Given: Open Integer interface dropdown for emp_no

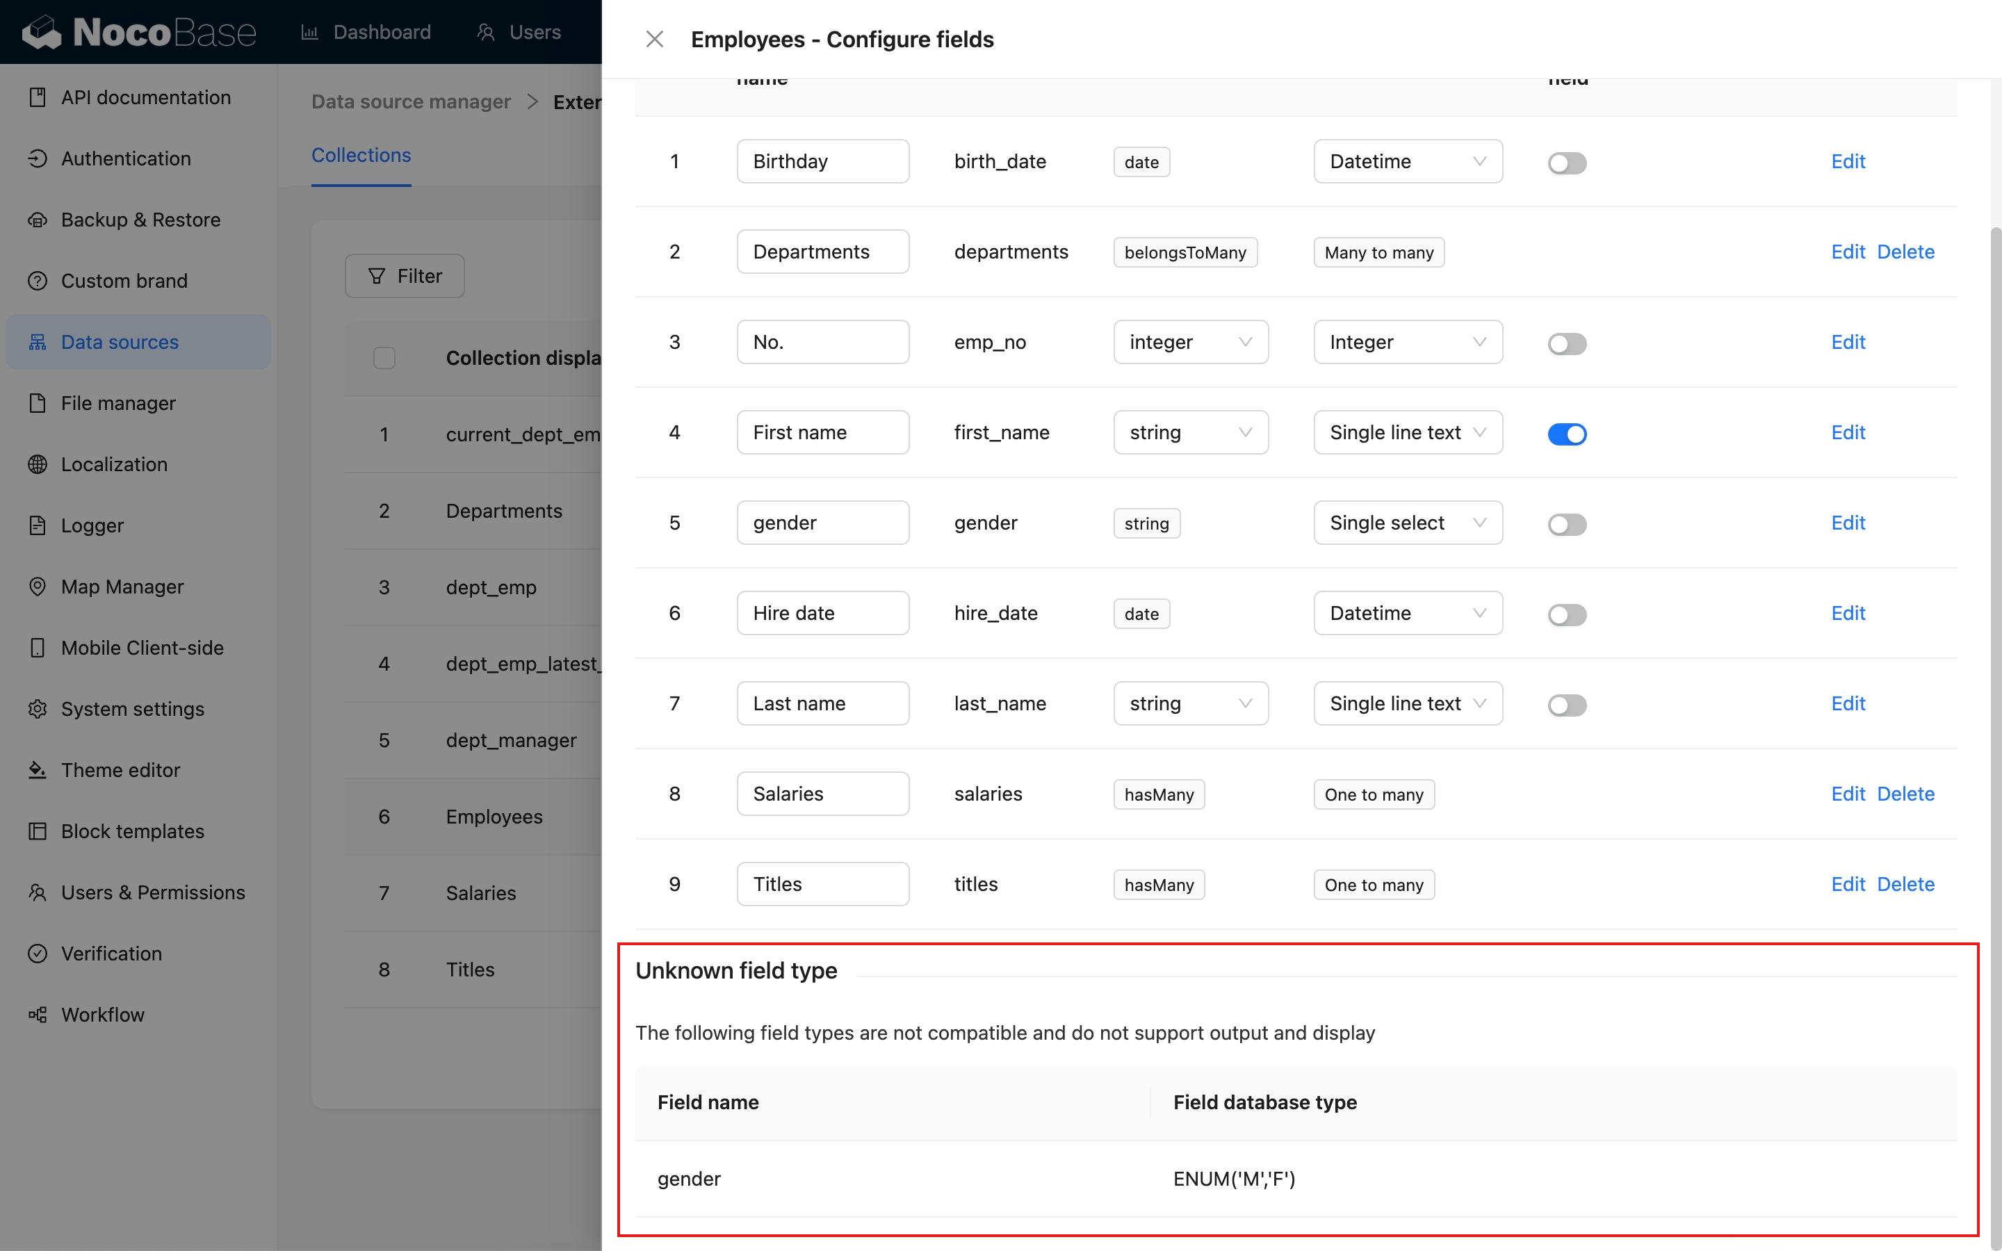Looking at the screenshot, I should tap(1408, 342).
